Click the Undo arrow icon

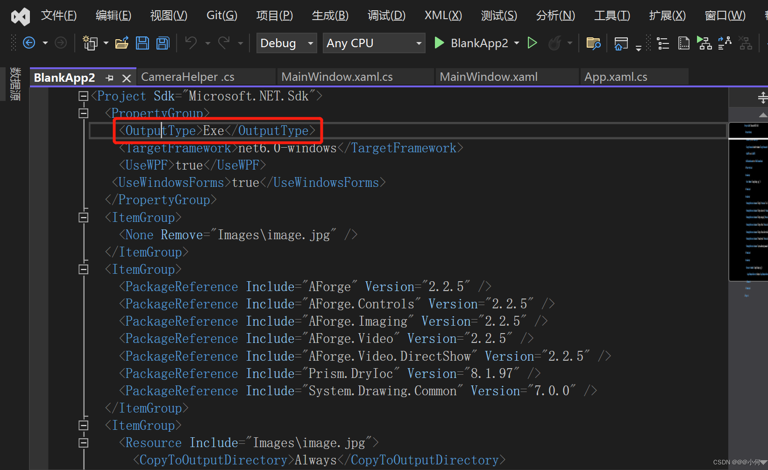(191, 43)
